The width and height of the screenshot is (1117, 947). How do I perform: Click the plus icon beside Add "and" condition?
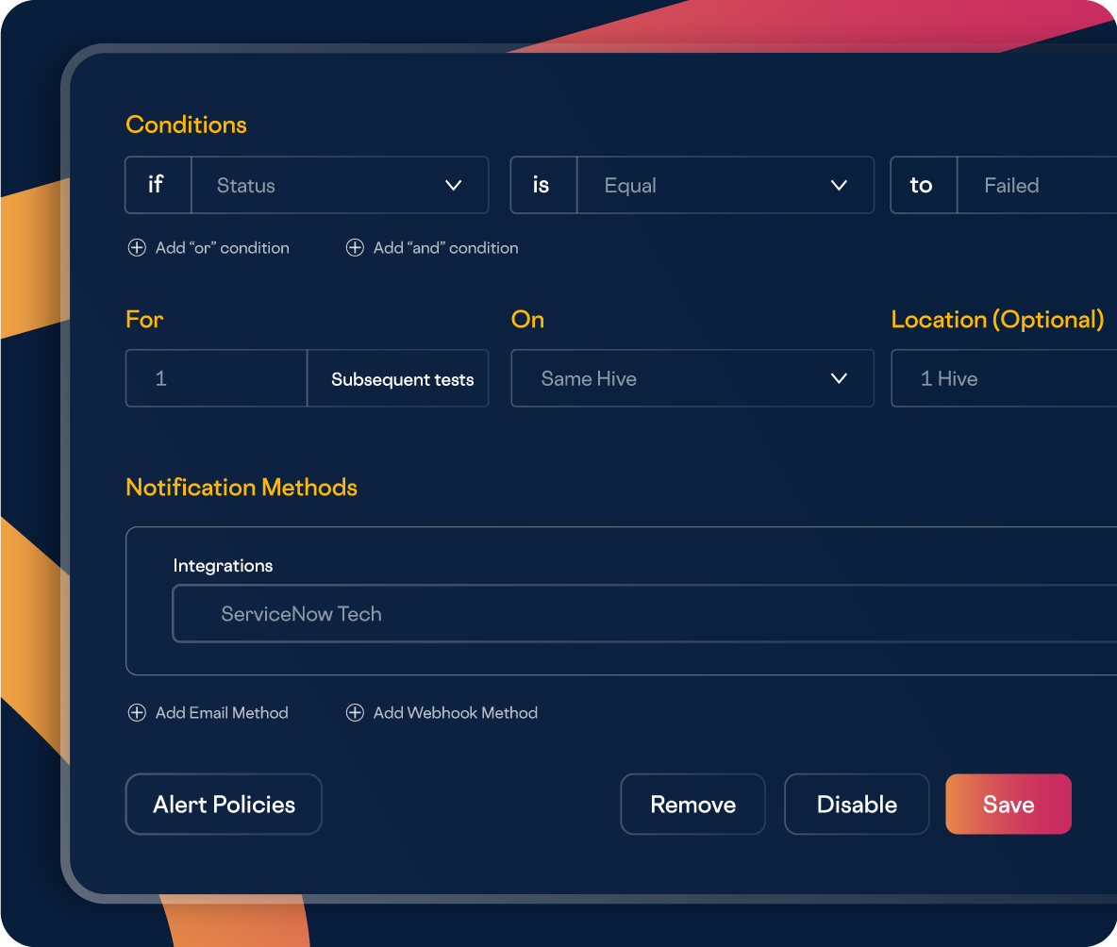tap(355, 248)
